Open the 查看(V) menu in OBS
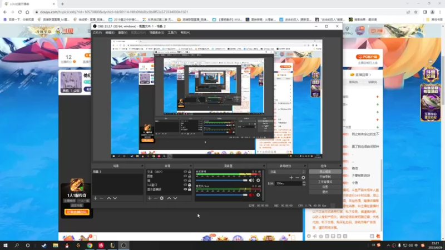This screenshot has width=445, height=250. [122, 33]
